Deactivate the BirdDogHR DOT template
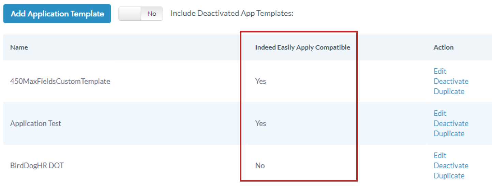492x186 pixels. click(x=451, y=166)
